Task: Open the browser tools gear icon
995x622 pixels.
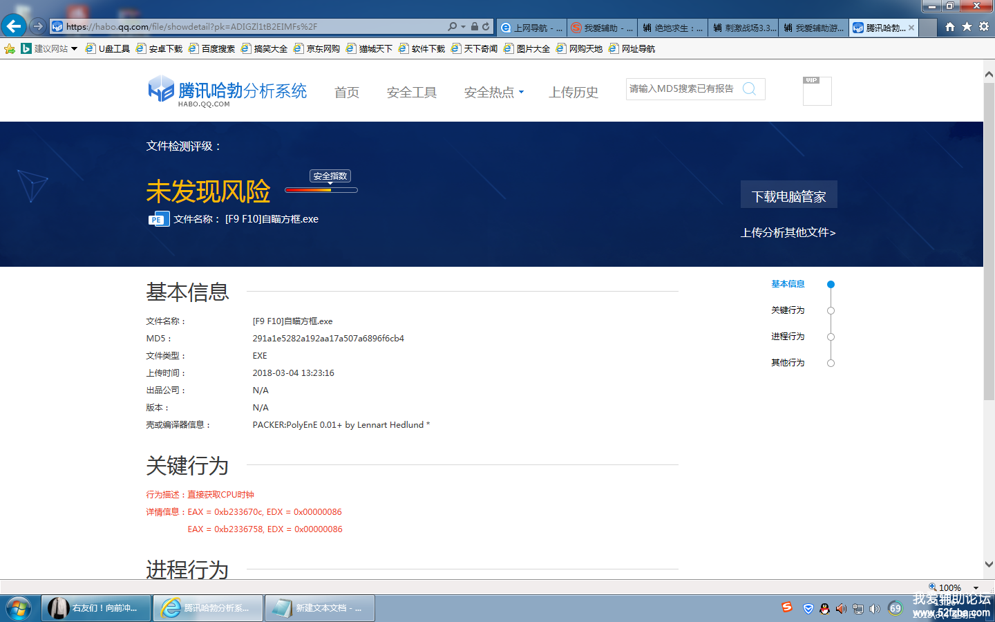Action: (984, 27)
